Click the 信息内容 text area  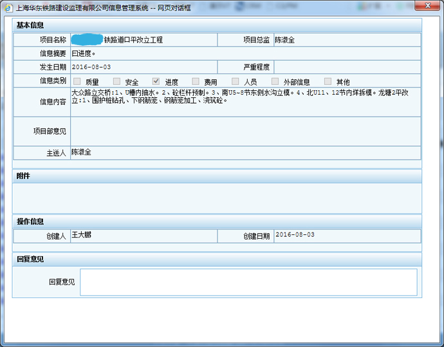pos(245,102)
